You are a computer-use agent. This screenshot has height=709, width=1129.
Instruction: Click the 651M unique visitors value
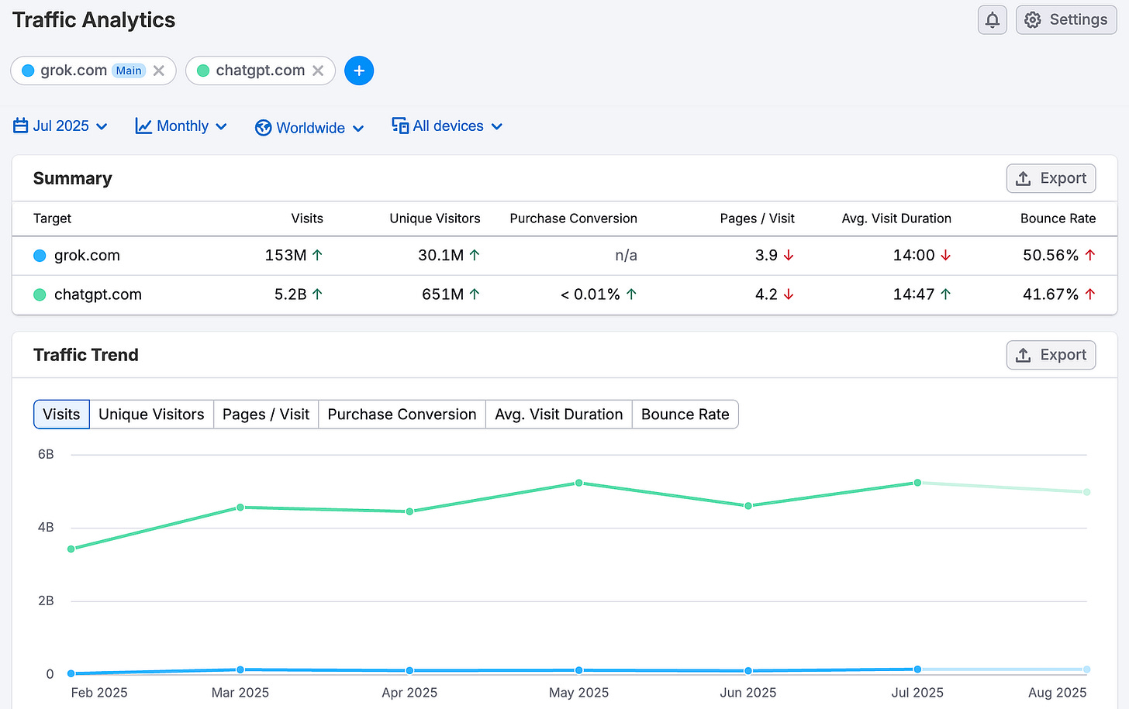443,294
